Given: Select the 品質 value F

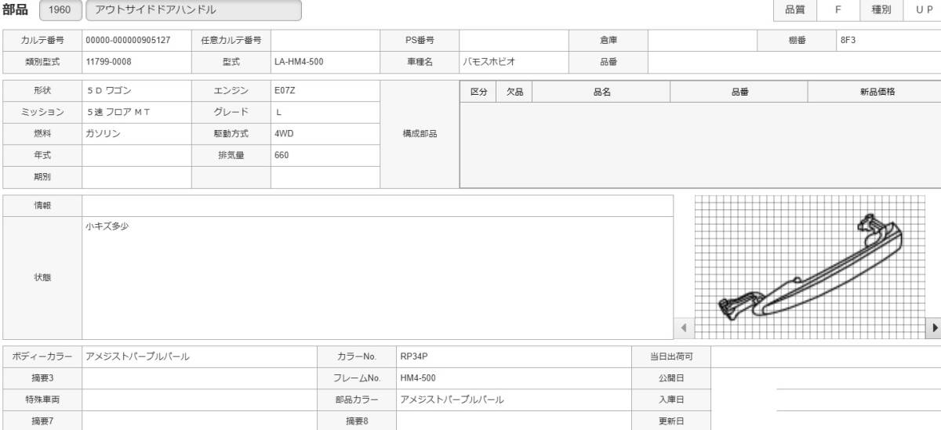Looking at the screenshot, I should tap(838, 9).
